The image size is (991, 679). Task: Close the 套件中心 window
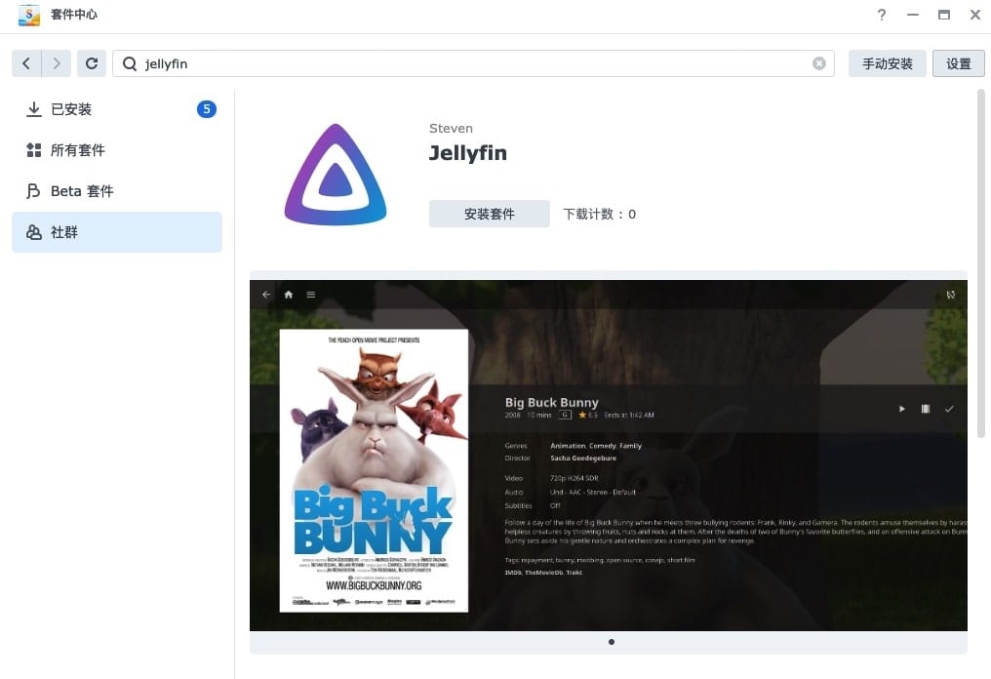click(x=975, y=15)
